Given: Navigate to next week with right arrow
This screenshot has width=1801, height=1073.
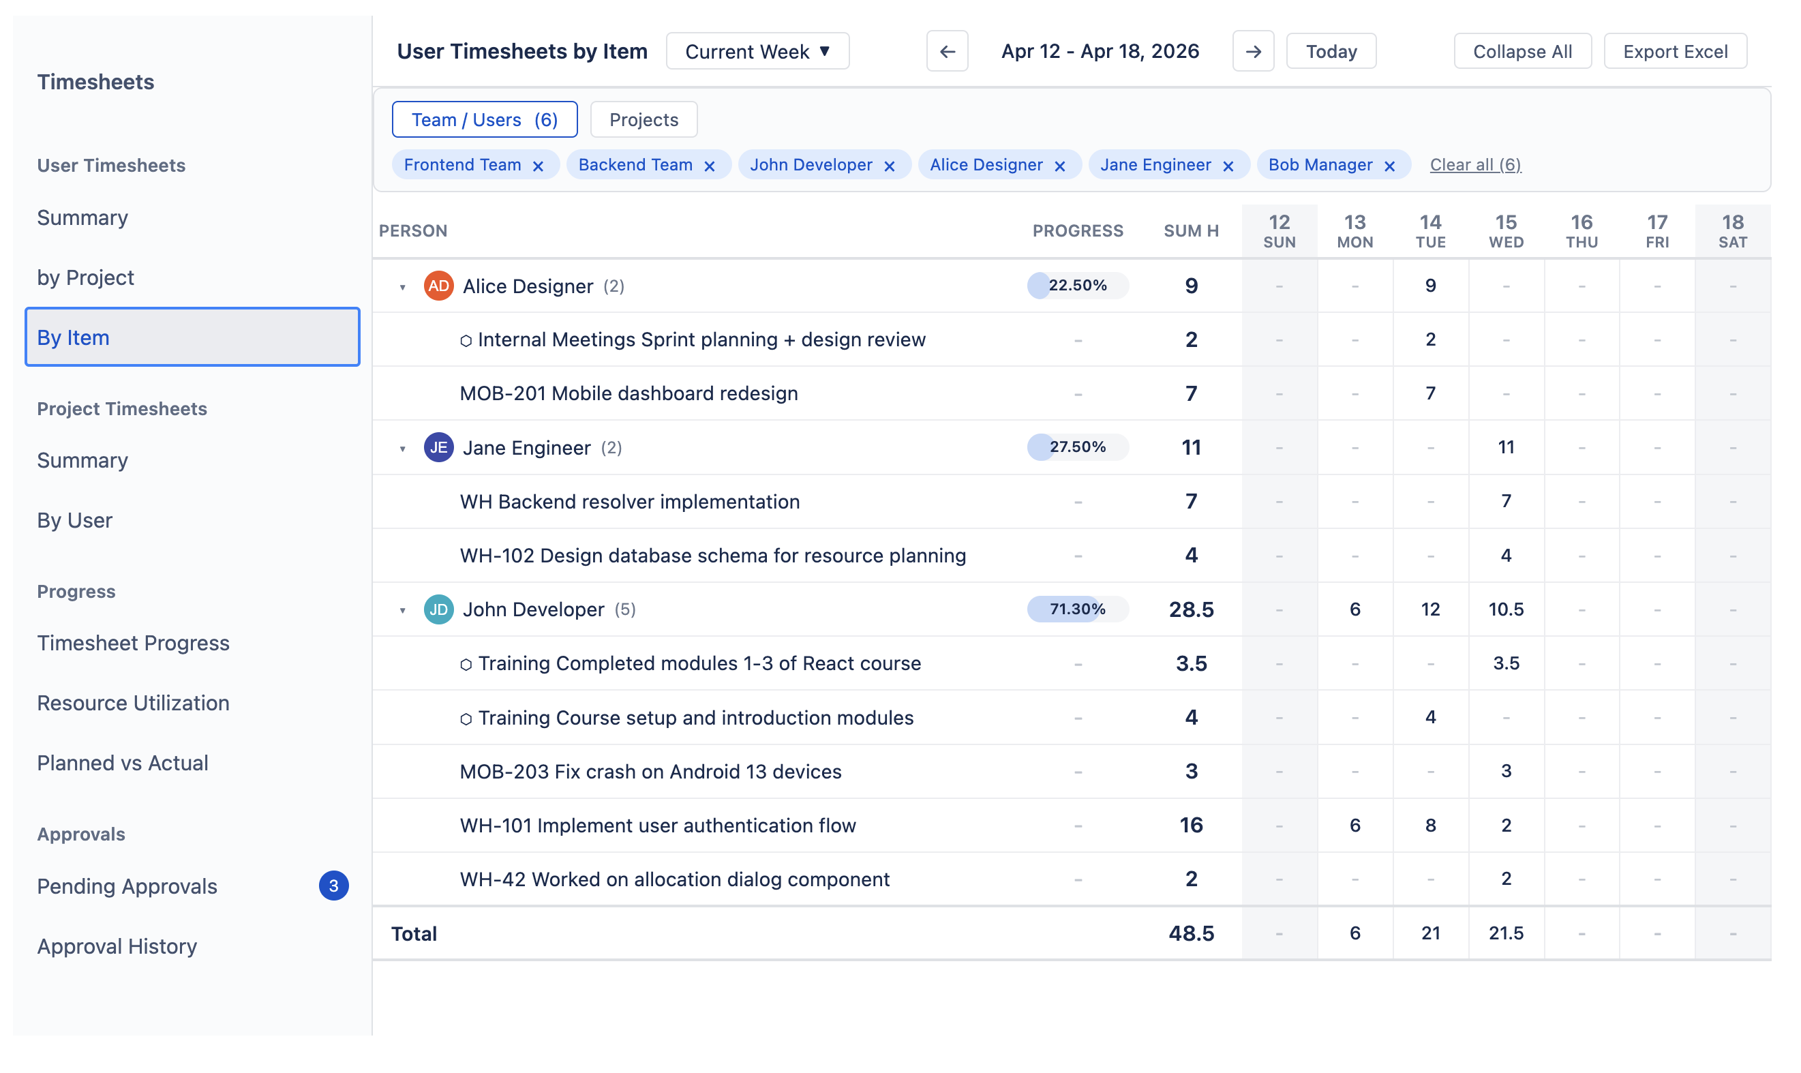Looking at the screenshot, I should (x=1253, y=50).
